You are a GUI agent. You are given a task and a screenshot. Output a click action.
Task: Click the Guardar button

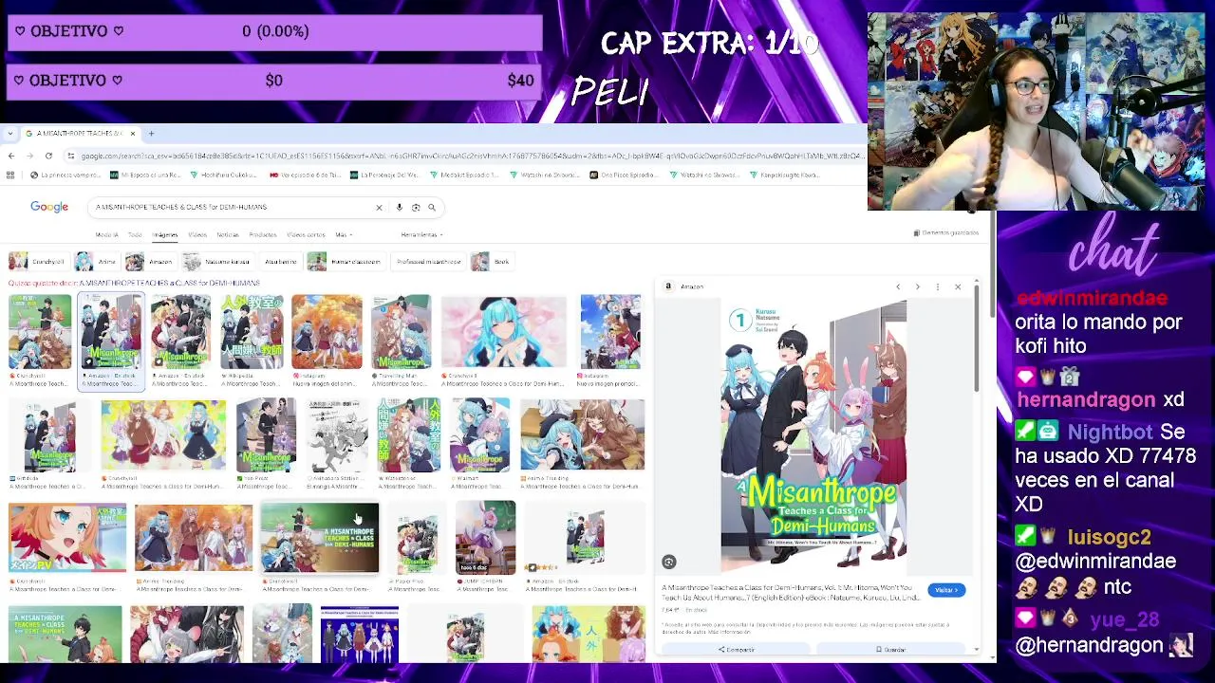(890, 650)
